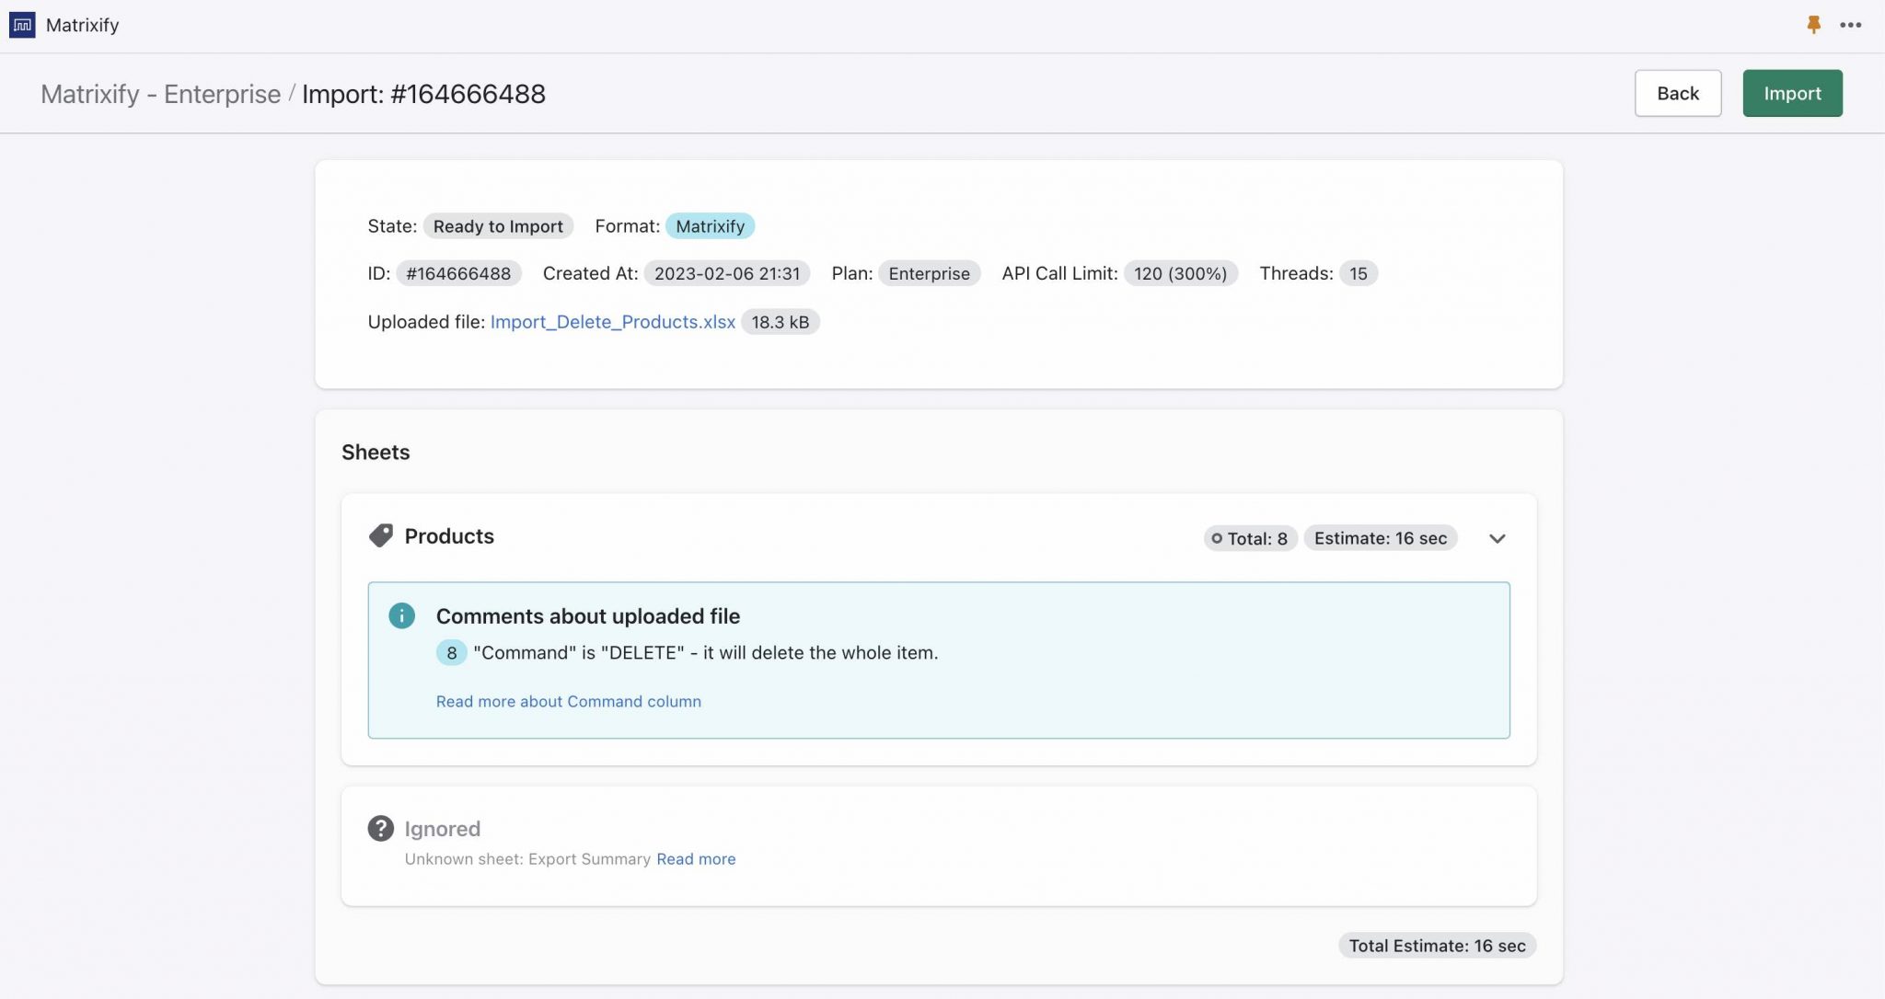1885x999 pixels.
Task: Click the Total Estimate: 16 sec badge
Action: [1436, 945]
